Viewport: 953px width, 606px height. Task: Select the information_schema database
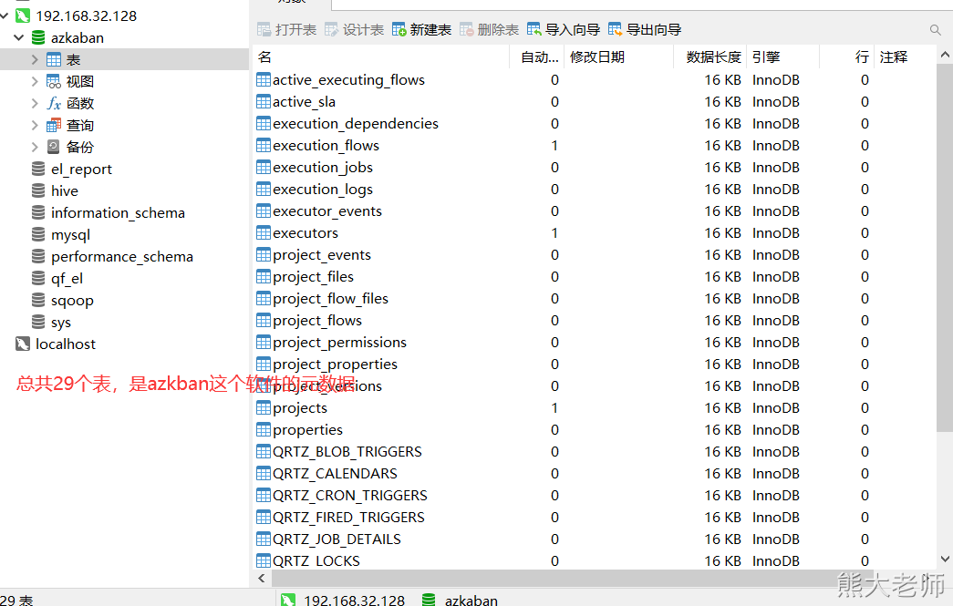point(118,212)
